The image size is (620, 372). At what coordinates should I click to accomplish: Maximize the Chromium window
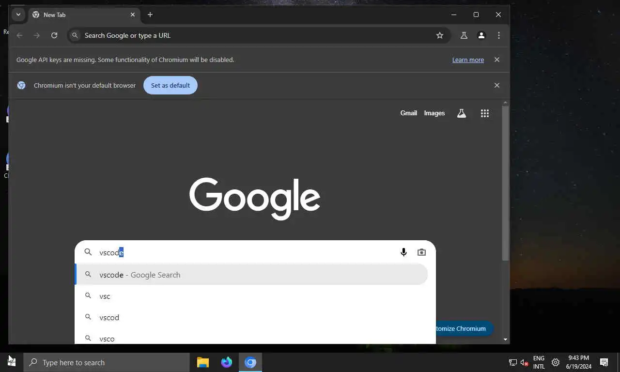click(476, 15)
